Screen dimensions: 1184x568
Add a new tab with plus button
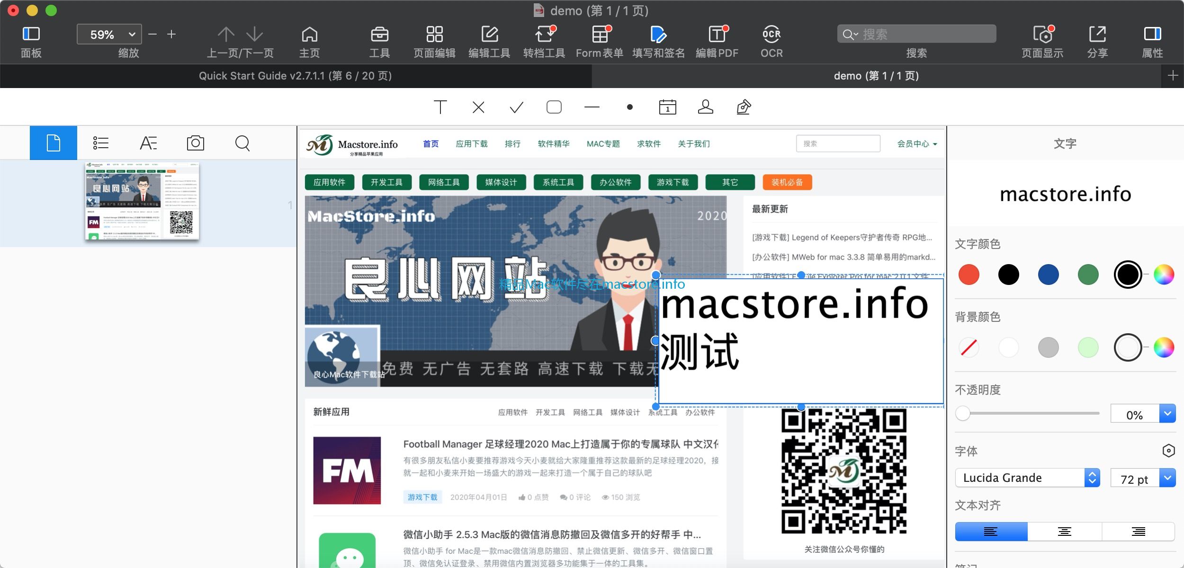1173,76
